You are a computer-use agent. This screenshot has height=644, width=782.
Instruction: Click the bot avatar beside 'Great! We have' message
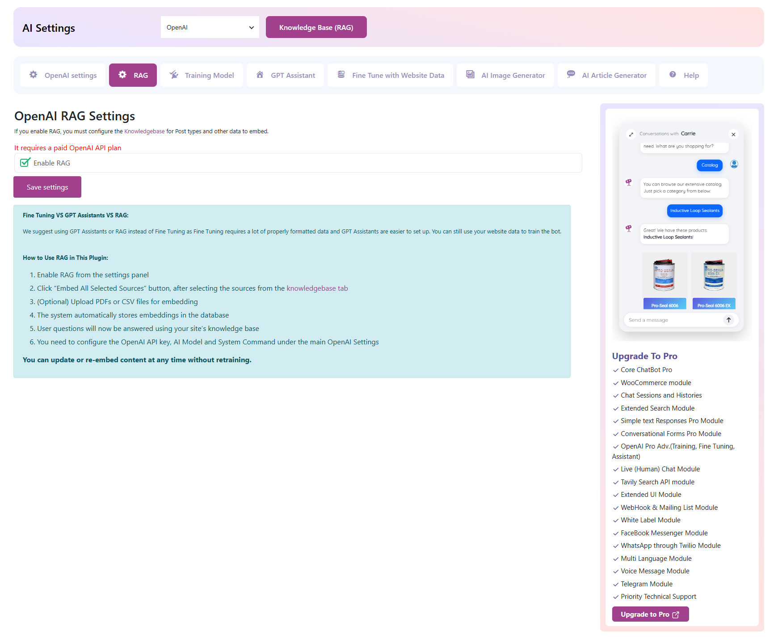coord(629,229)
